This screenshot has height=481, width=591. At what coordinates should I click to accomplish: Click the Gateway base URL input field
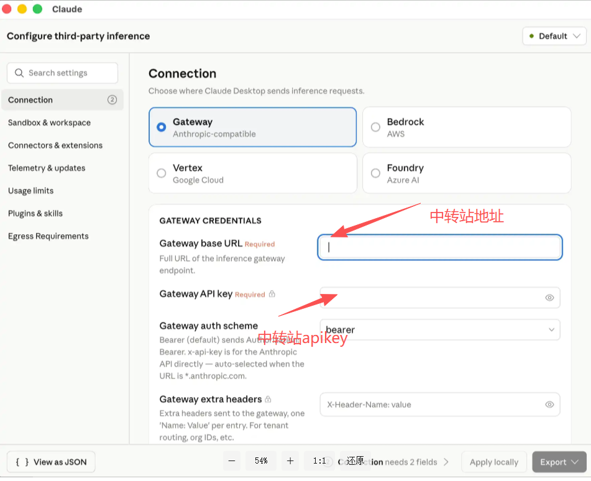point(440,247)
